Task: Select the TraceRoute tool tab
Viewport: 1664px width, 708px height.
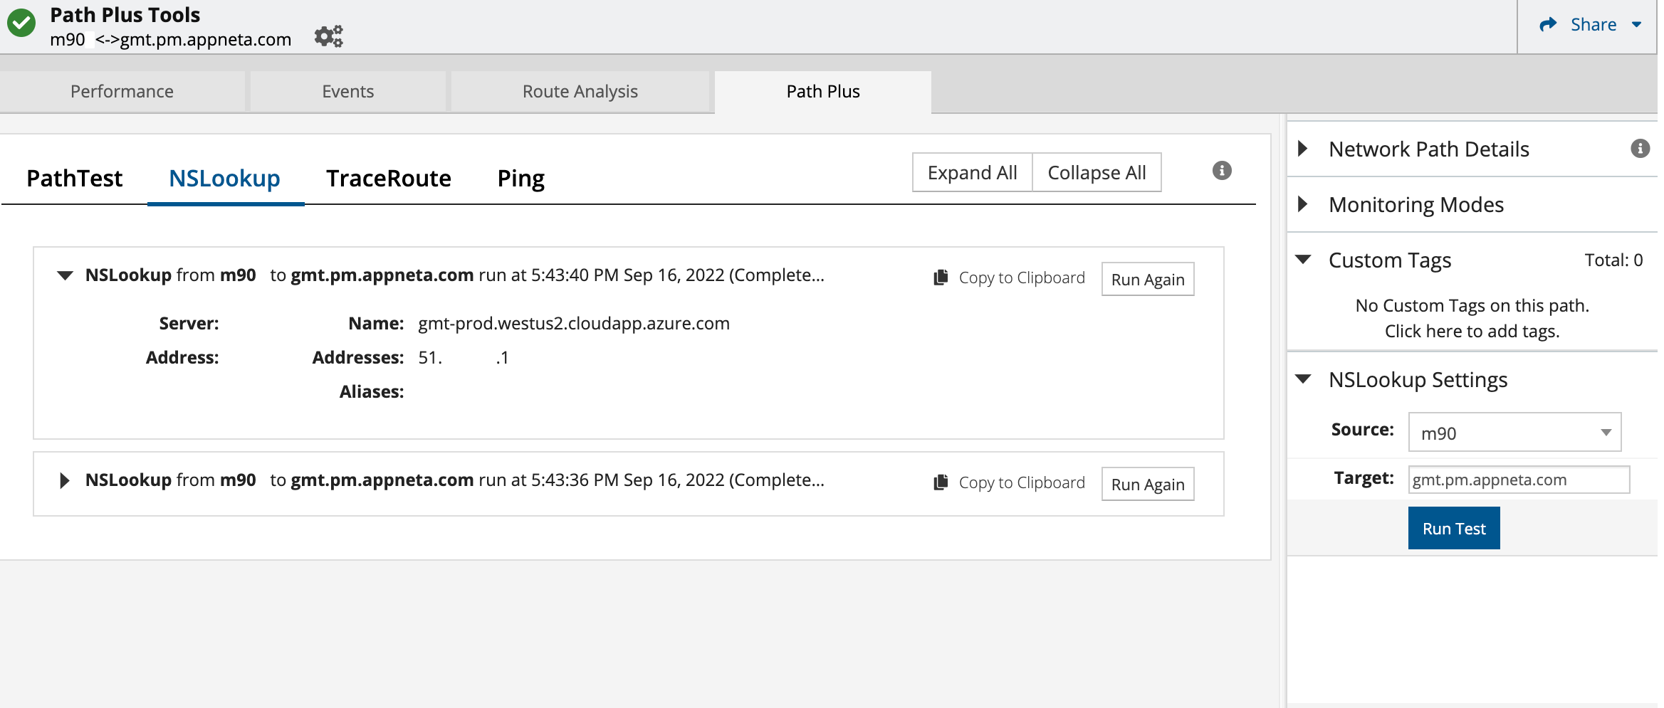Action: coord(388,179)
